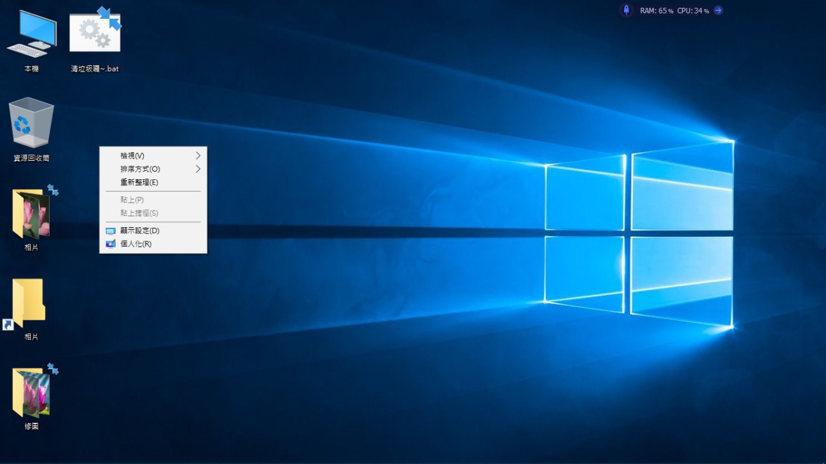Image resolution: width=826 pixels, height=464 pixels.
Task: Expand the 檢視(V) submenu
Action: (153, 156)
